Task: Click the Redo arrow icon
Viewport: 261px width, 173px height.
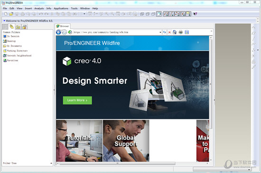Action: 47,14
